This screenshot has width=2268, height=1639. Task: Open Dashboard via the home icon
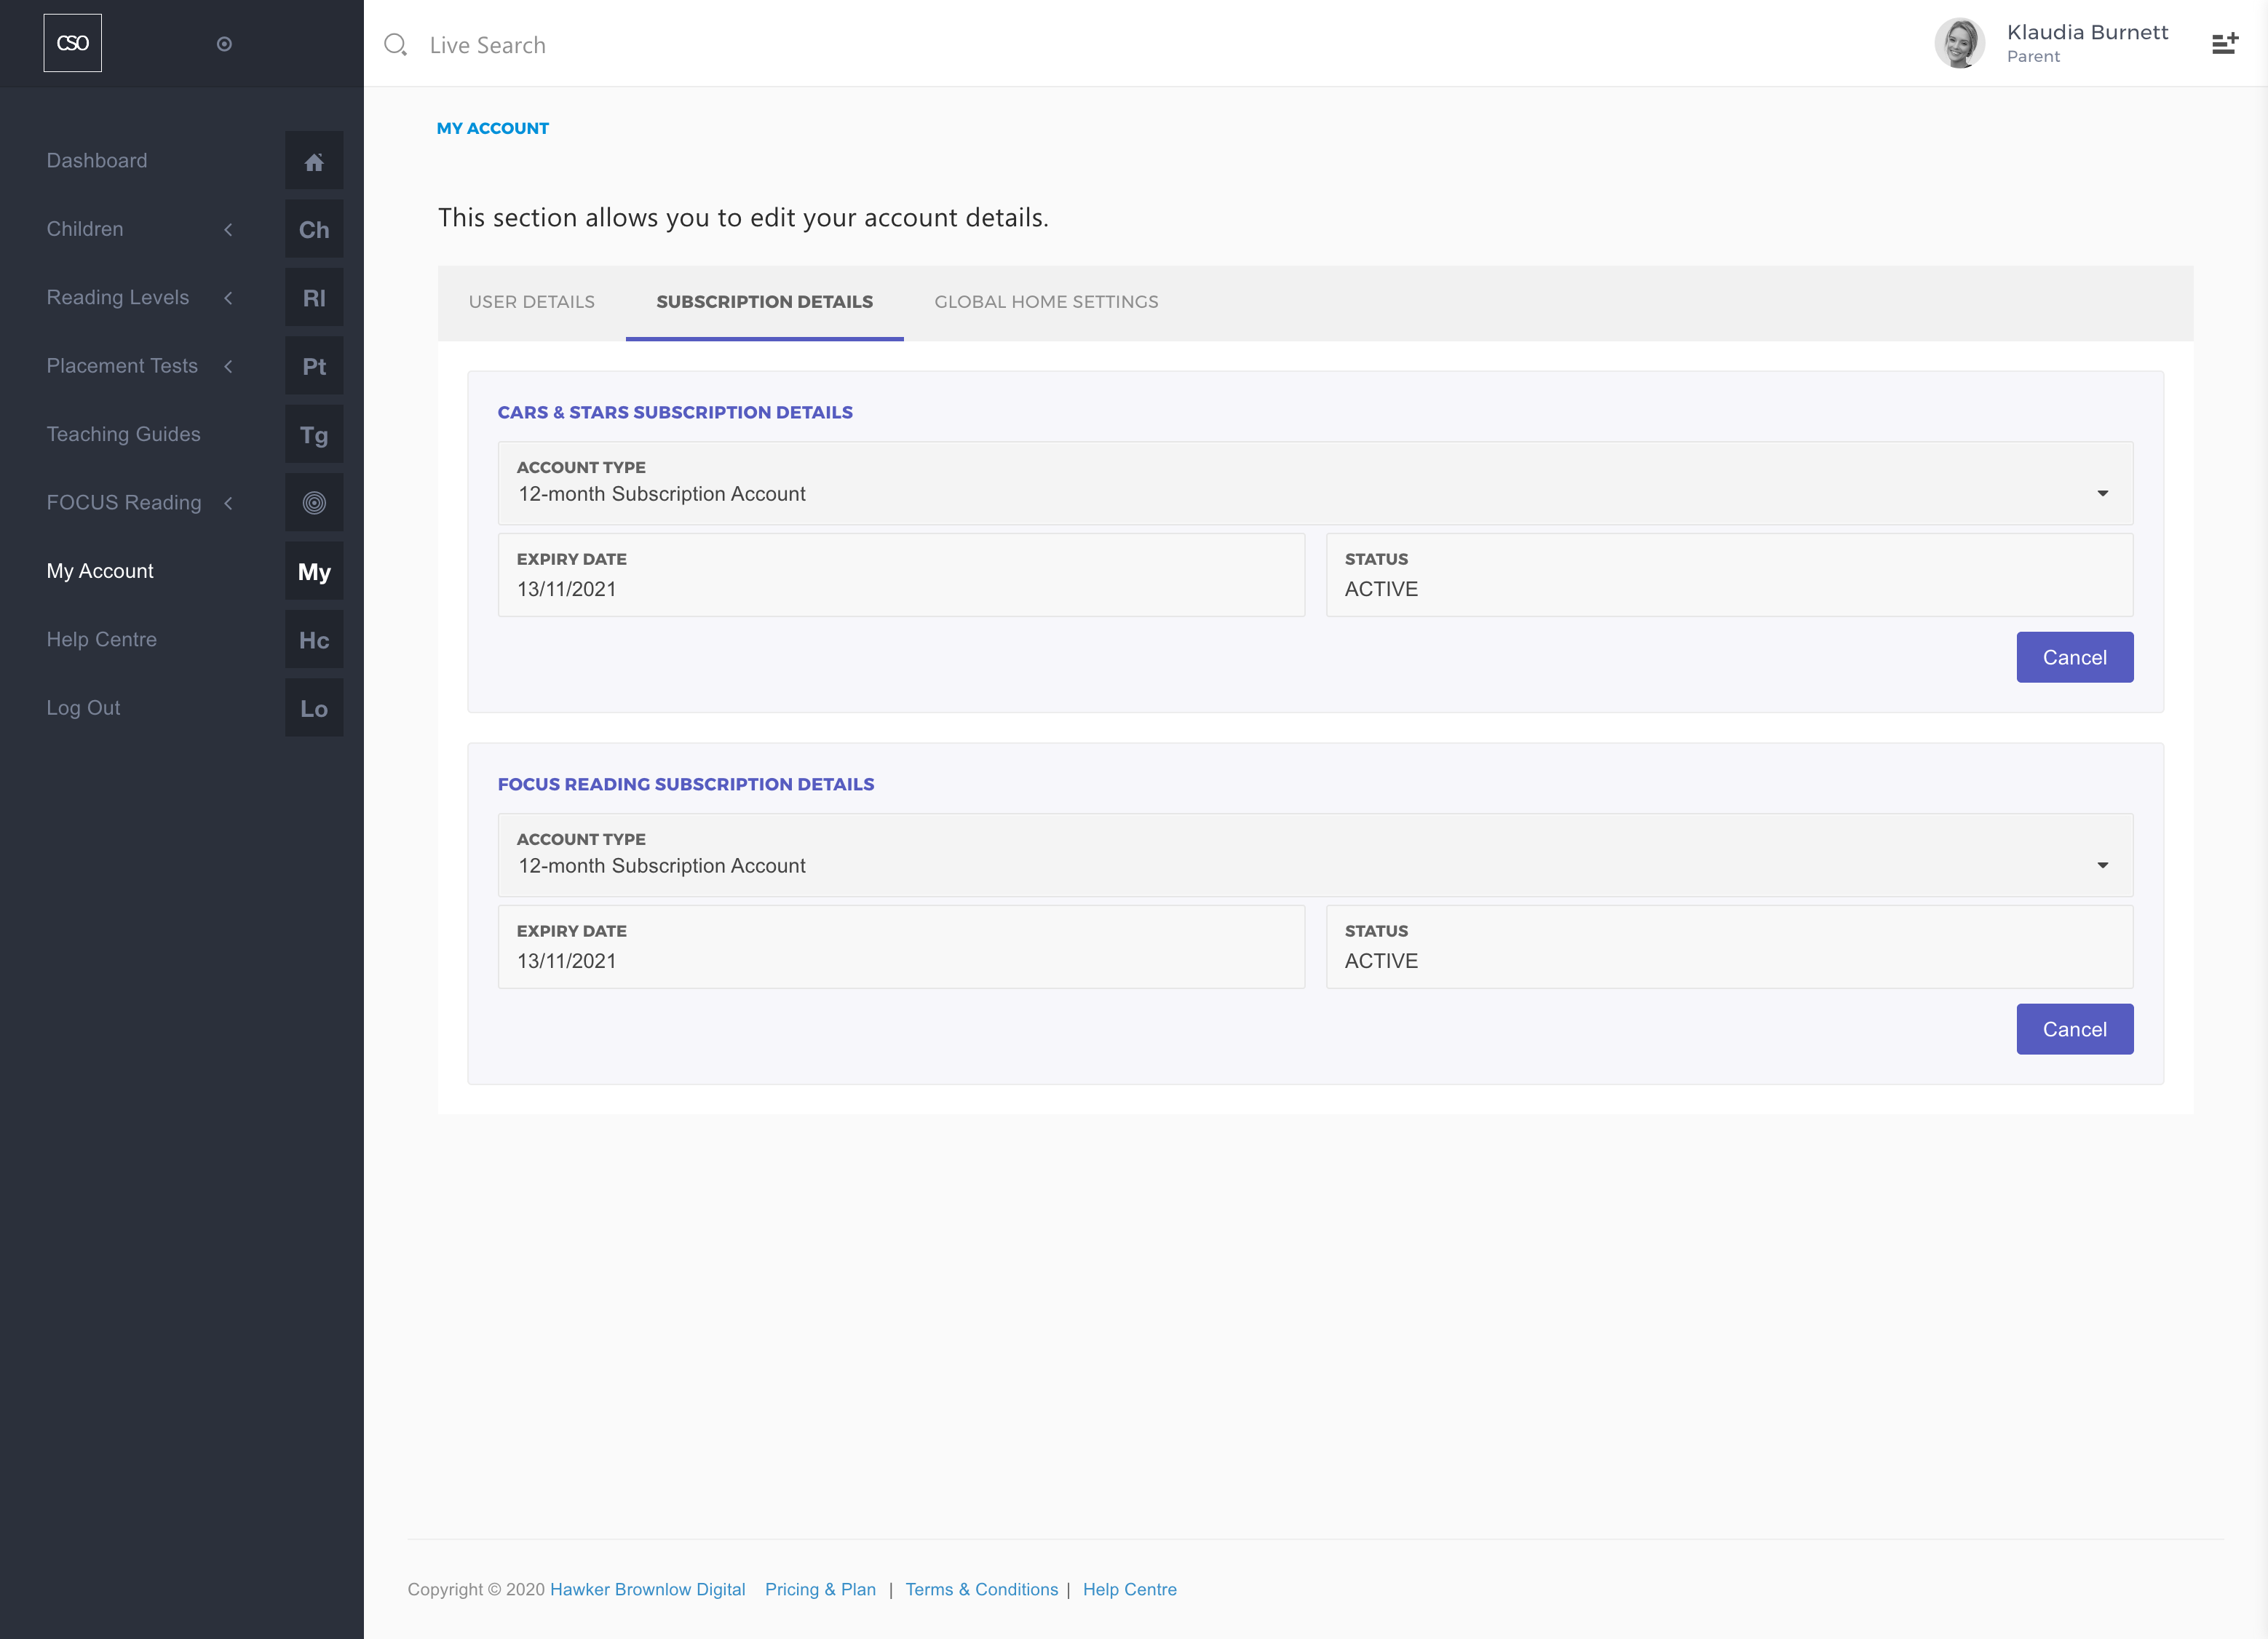[314, 161]
